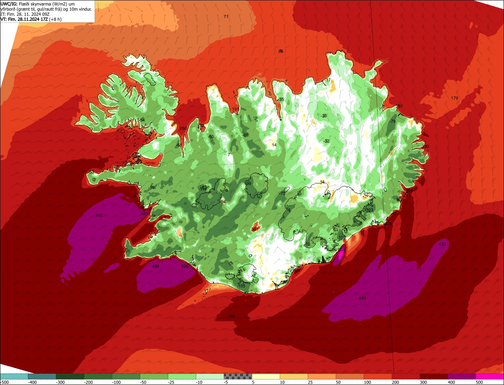Click the value 103 near the southeast glacier

pyautogui.click(x=370, y=210)
